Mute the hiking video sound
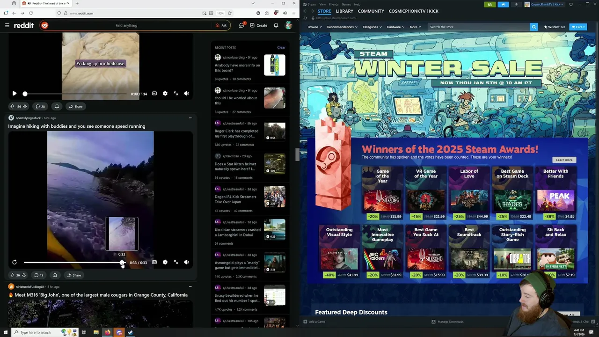599x337 pixels. click(187, 262)
